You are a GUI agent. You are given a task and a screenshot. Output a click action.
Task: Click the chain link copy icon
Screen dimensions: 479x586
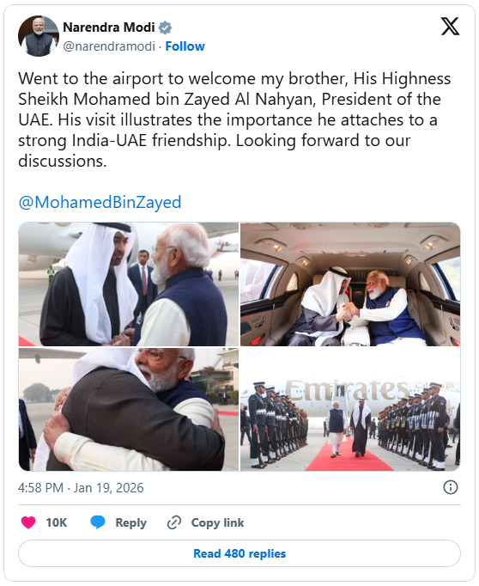point(174,522)
